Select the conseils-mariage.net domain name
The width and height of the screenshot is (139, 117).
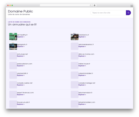pyautogui.click(x=87, y=83)
